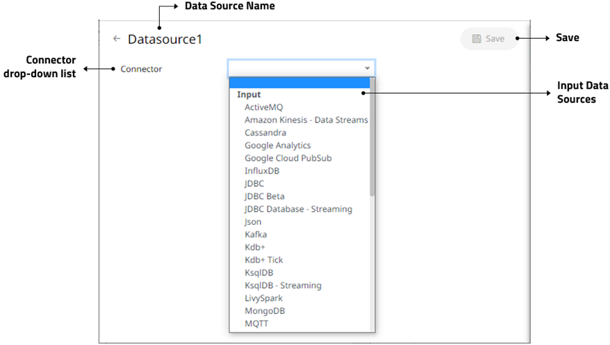Select ActiveMQ from the connector list
This screenshot has height=345, width=610.
coord(263,108)
